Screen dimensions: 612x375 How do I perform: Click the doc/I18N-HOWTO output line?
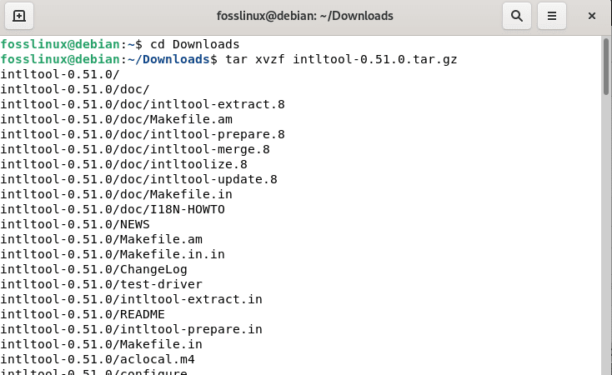(x=113, y=209)
